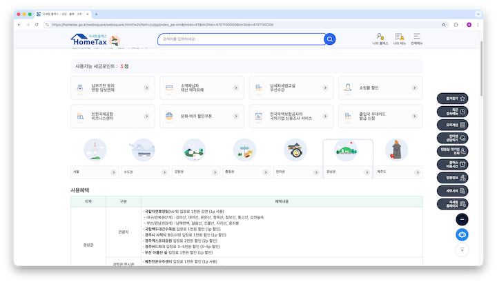Image resolution: width=497 pixels, height=284 pixels.
Task: Open 법령정보 gavel button
Action: [452, 178]
